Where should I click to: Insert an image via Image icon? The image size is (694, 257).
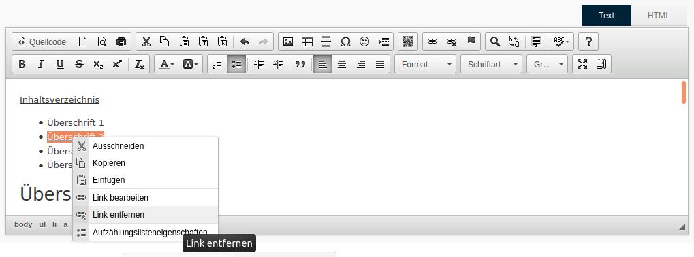tap(288, 42)
